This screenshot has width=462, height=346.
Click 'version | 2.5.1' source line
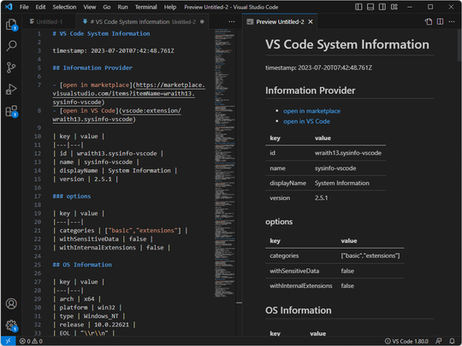(x=86, y=179)
